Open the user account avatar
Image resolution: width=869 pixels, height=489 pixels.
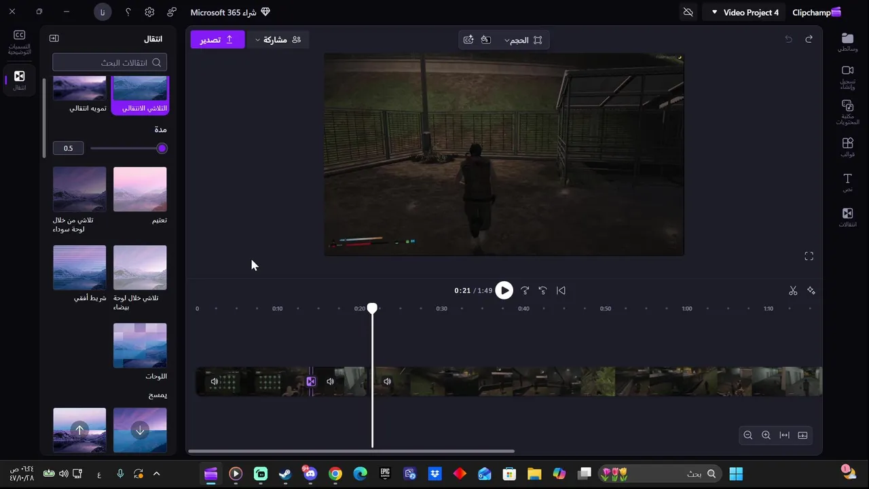point(103,12)
